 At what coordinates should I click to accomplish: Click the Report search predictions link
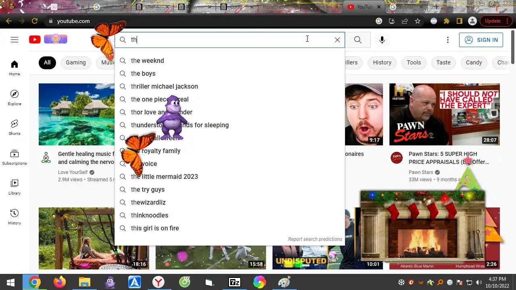click(x=315, y=239)
